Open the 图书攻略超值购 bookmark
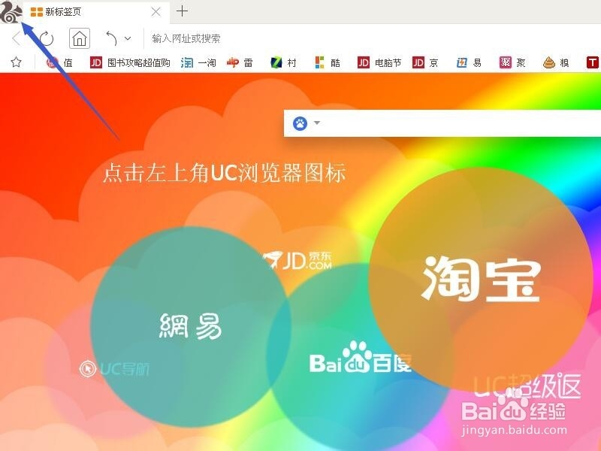Screen dimensions: 601x451 pyautogui.click(x=130, y=62)
